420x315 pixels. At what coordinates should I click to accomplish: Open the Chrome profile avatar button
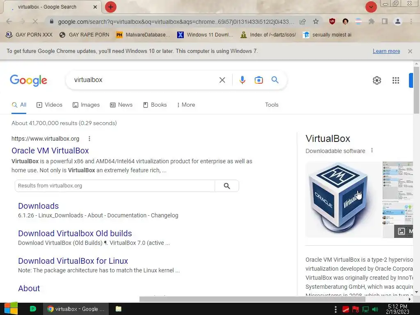(x=398, y=21)
